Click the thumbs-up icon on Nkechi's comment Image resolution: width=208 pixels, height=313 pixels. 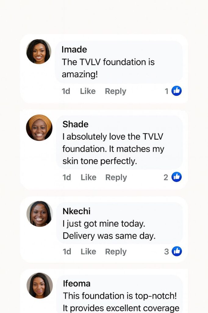click(177, 251)
